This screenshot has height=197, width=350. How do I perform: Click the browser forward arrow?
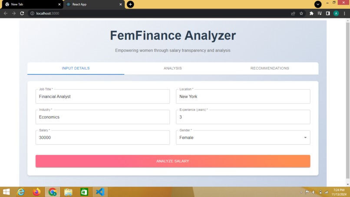[14, 13]
